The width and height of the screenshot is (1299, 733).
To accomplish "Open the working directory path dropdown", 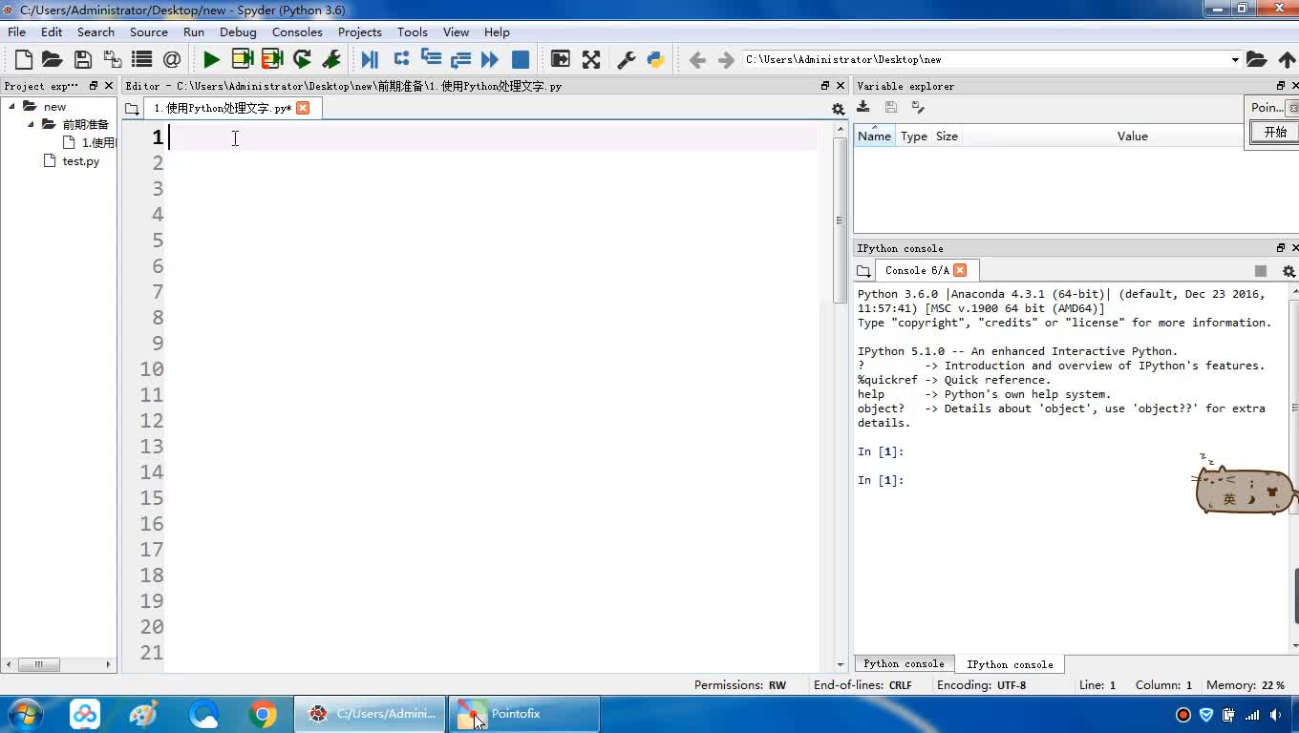I will click(x=1234, y=59).
